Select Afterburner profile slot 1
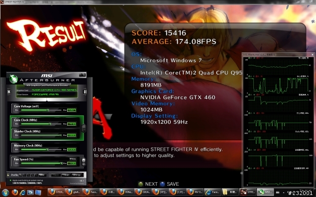Viewport: 316px width, 197px height. [x=21, y=175]
